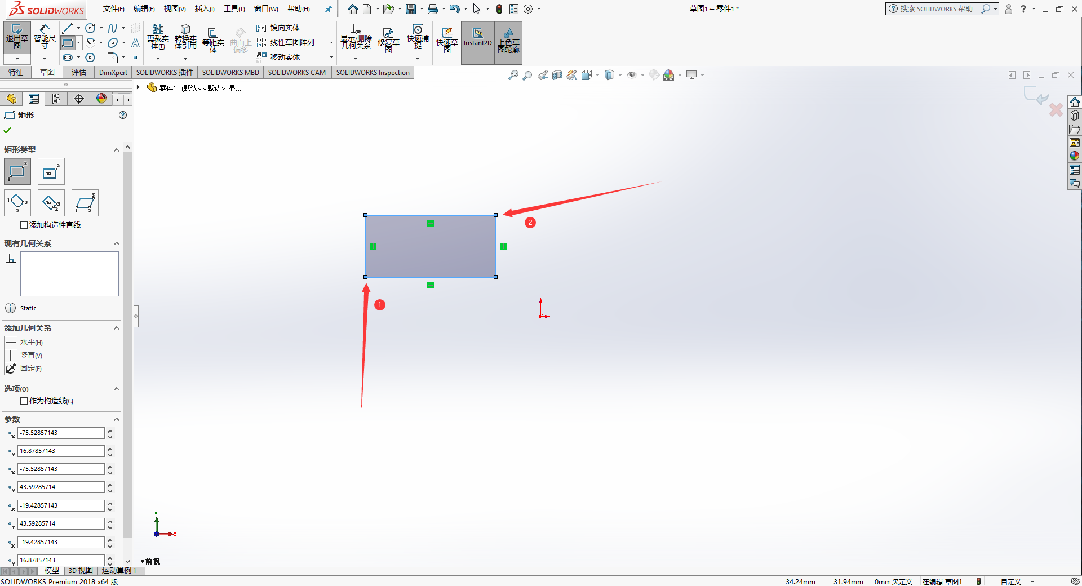The height and width of the screenshot is (586, 1082).
Task: Switch to the 运动算例 1 bottom tab
Action: click(x=119, y=570)
